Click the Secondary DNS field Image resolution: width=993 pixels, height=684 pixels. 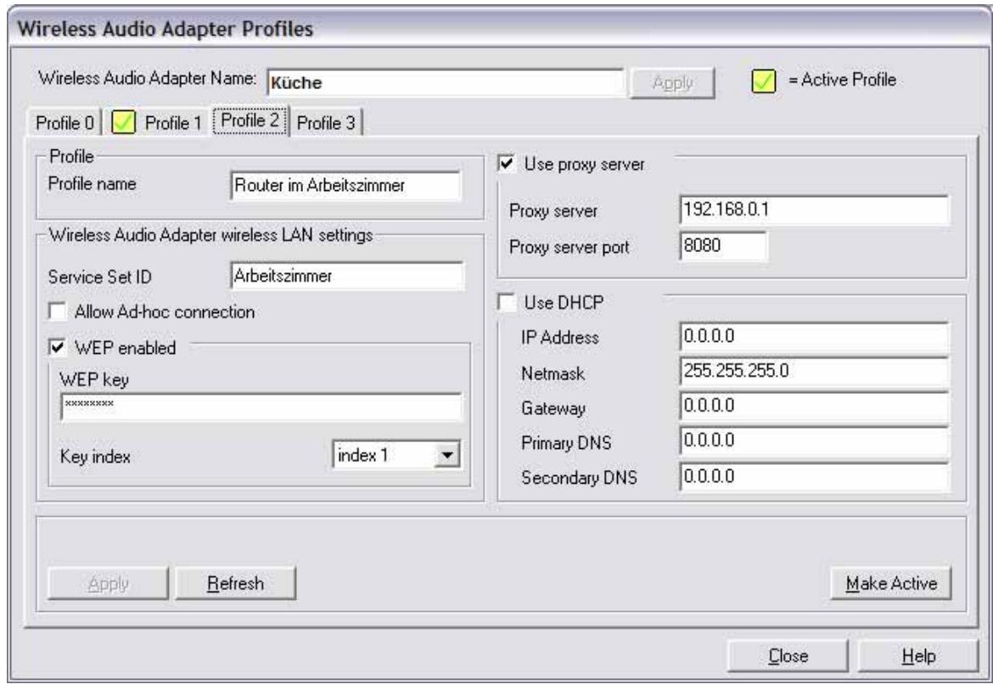815,477
